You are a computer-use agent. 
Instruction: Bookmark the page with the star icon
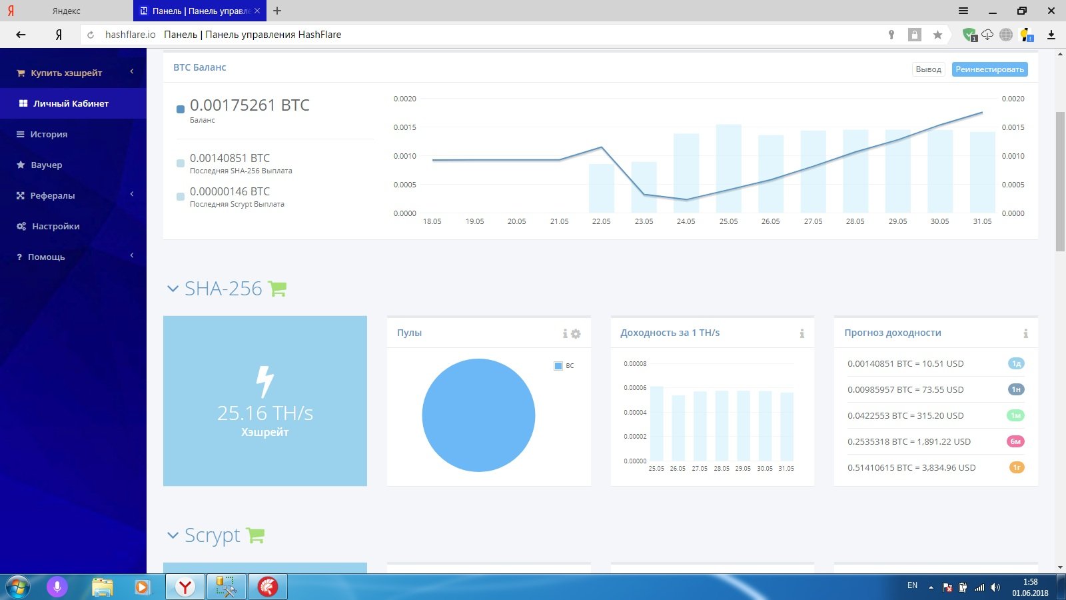click(937, 35)
